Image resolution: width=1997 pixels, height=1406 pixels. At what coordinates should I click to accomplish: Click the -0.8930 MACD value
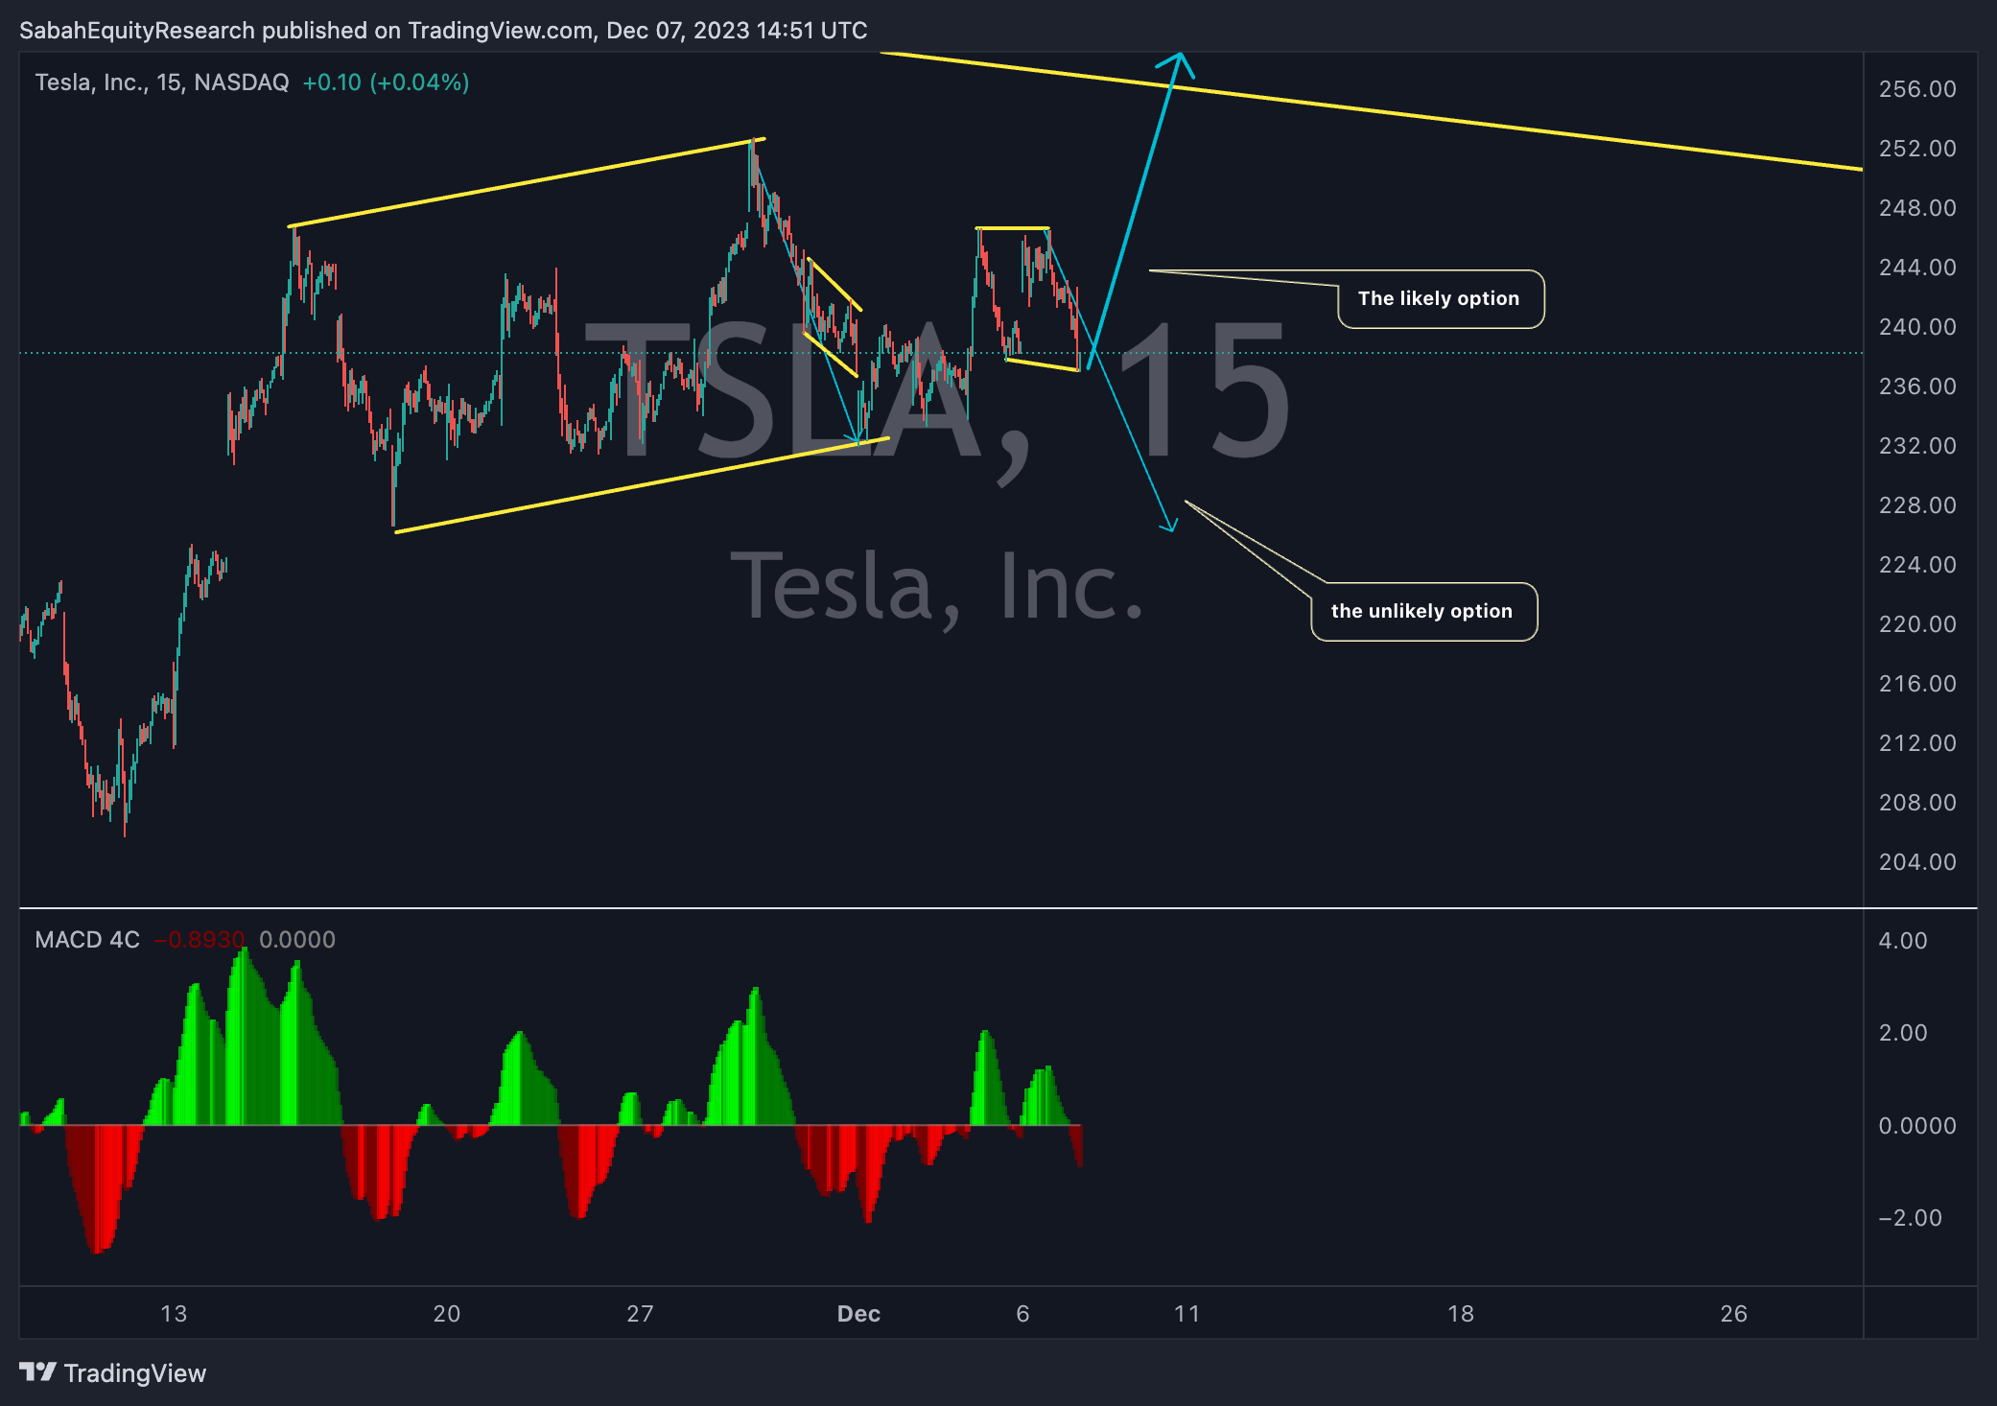(x=200, y=939)
